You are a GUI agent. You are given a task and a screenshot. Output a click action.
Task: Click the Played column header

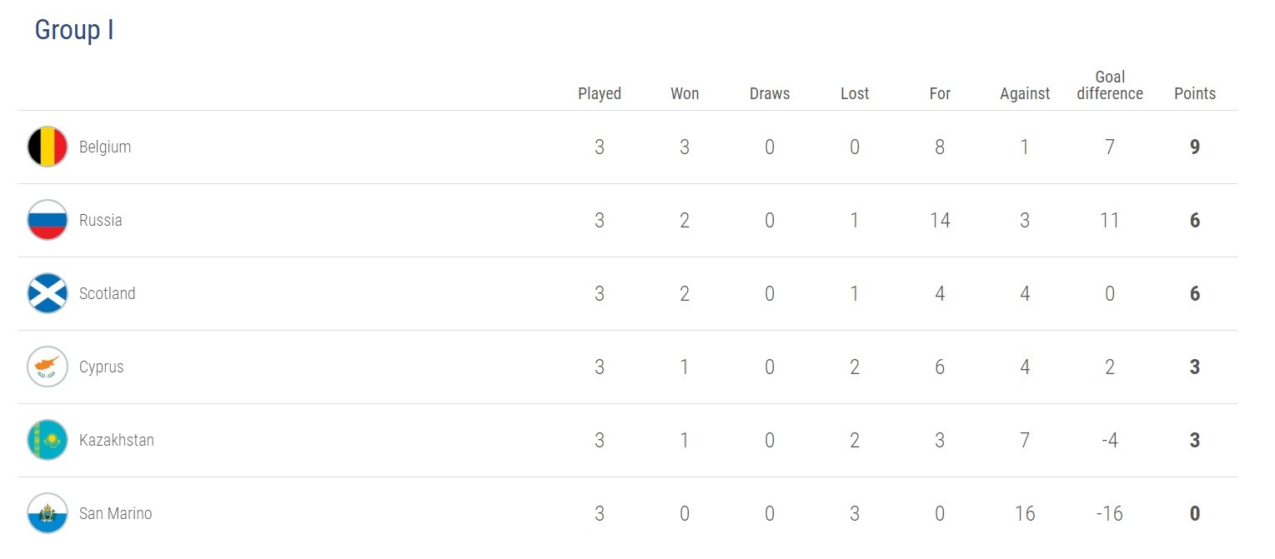click(x=600, y=94)
